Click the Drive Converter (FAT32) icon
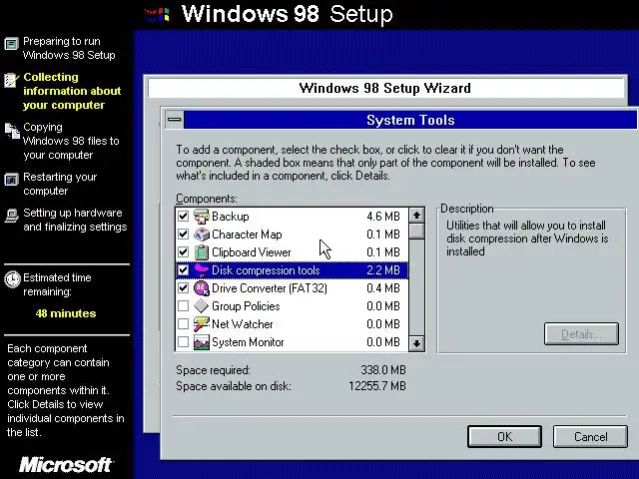 [202, 288]
